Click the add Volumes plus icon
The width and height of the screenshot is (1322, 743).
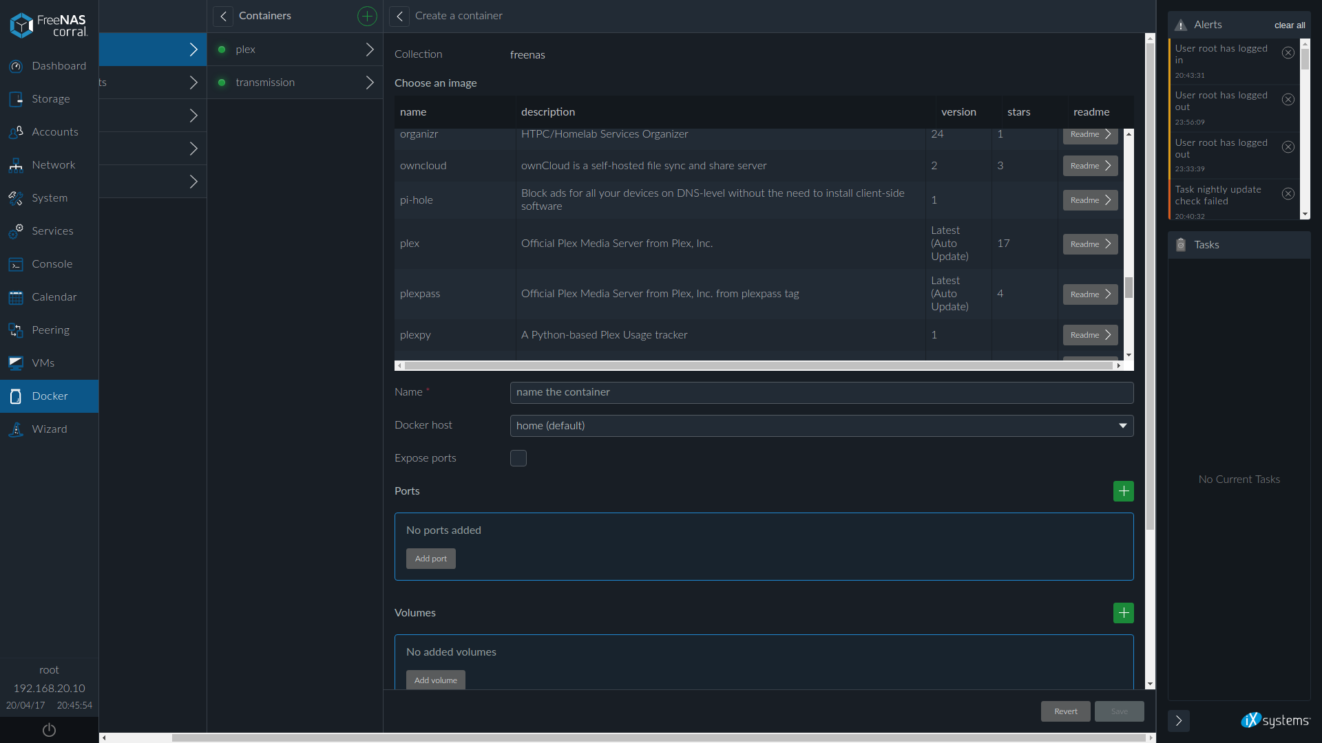(1123, 612)
